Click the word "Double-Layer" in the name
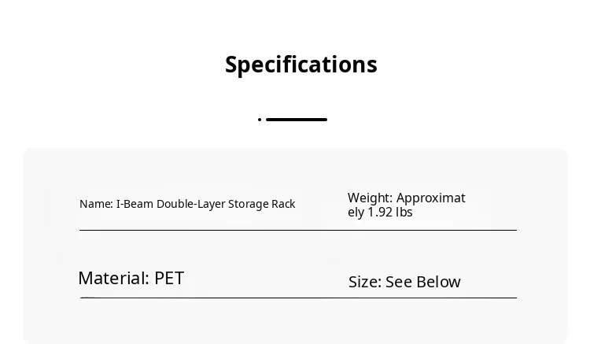This screenshot has height=344, width=590. point(190,204)
